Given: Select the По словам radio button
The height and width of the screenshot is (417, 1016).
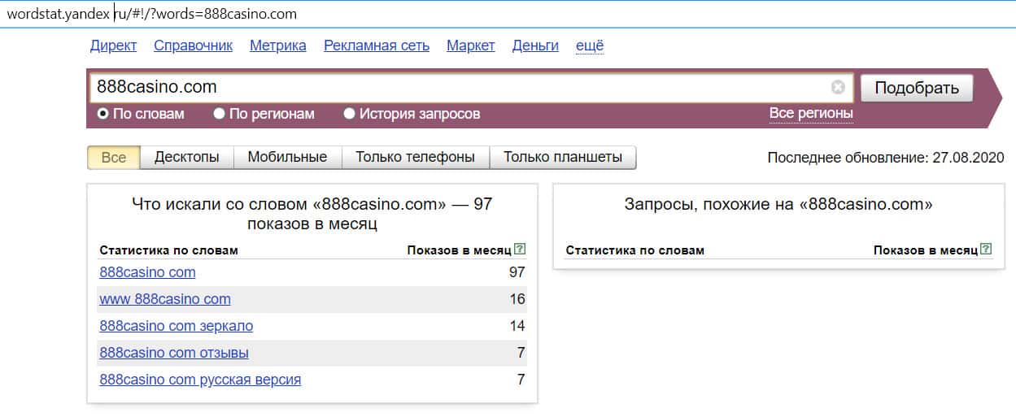Looking at the screenshot, I should [103, 114].
